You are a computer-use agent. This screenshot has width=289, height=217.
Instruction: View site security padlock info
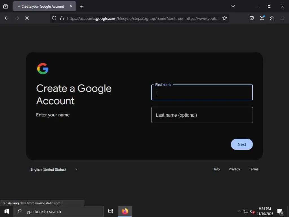[62, 18]
